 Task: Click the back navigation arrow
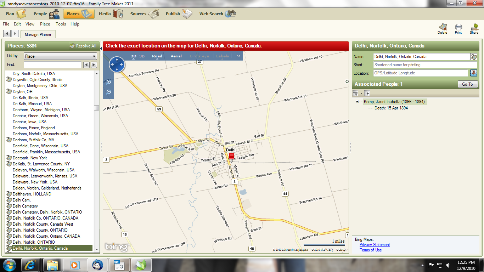coord(7,33)
